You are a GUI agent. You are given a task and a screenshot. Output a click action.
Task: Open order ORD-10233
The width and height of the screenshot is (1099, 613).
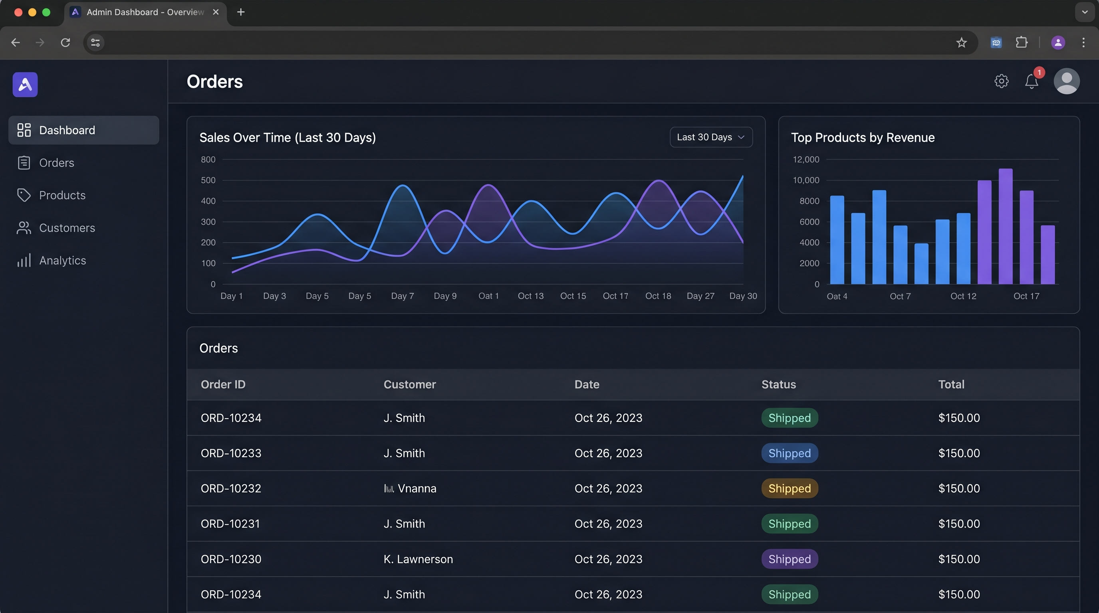coord(231,453)
